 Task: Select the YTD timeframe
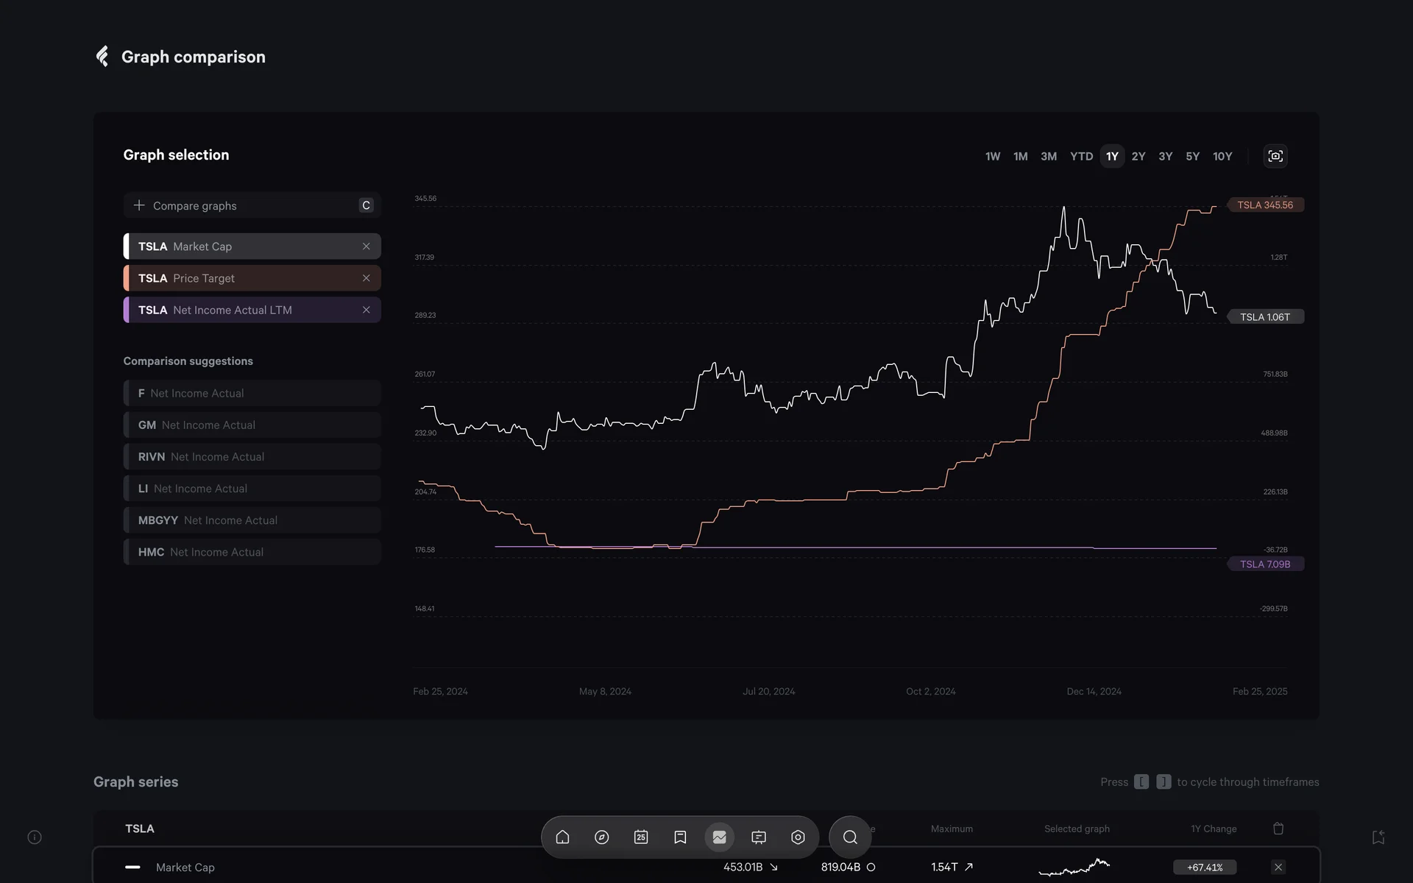(1081, 156)
